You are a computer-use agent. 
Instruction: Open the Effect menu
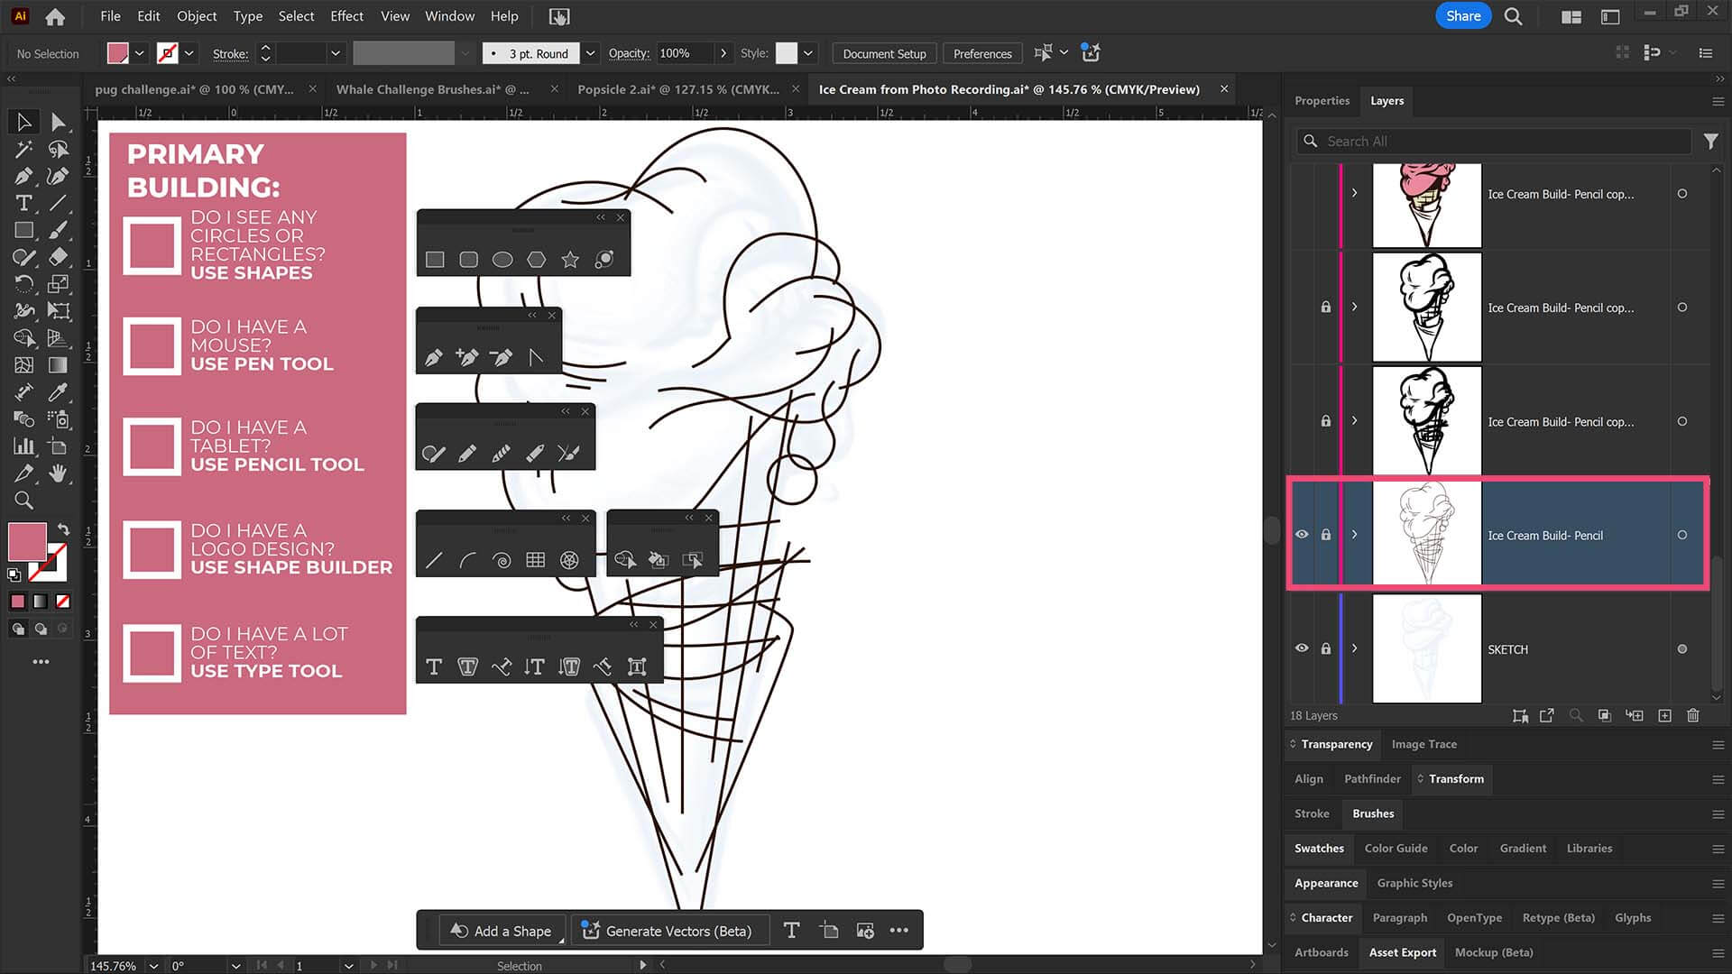[x=346, y=16]
